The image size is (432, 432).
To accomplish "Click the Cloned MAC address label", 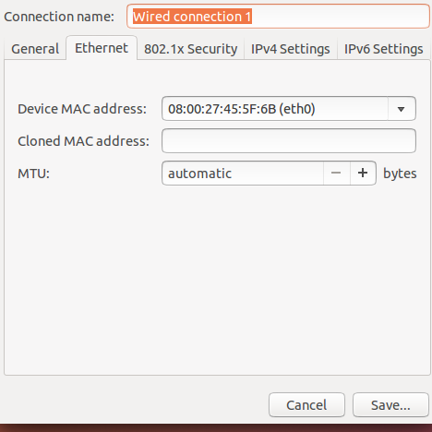I will (83, 141).
